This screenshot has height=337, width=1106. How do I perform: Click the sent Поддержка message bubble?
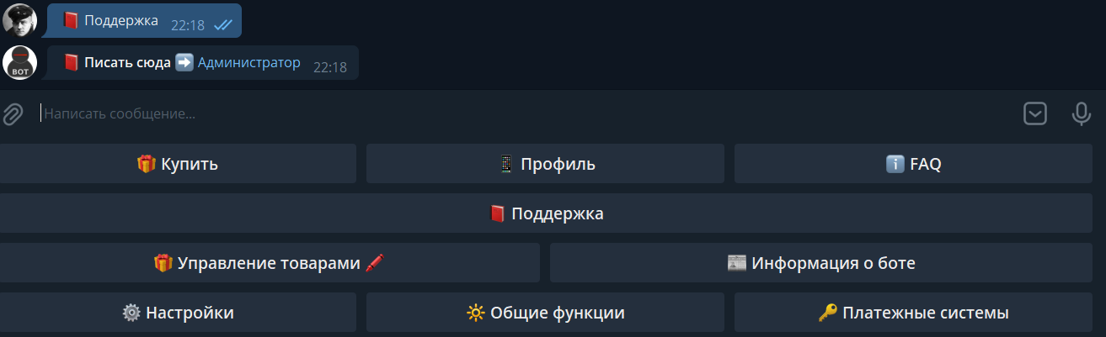coord(144,21)
